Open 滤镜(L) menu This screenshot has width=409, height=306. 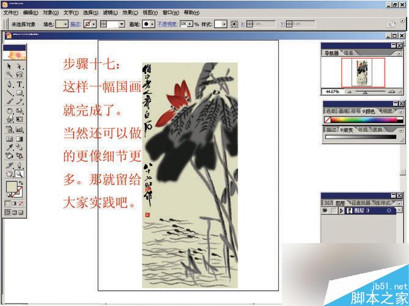click(x=110, y=12)
